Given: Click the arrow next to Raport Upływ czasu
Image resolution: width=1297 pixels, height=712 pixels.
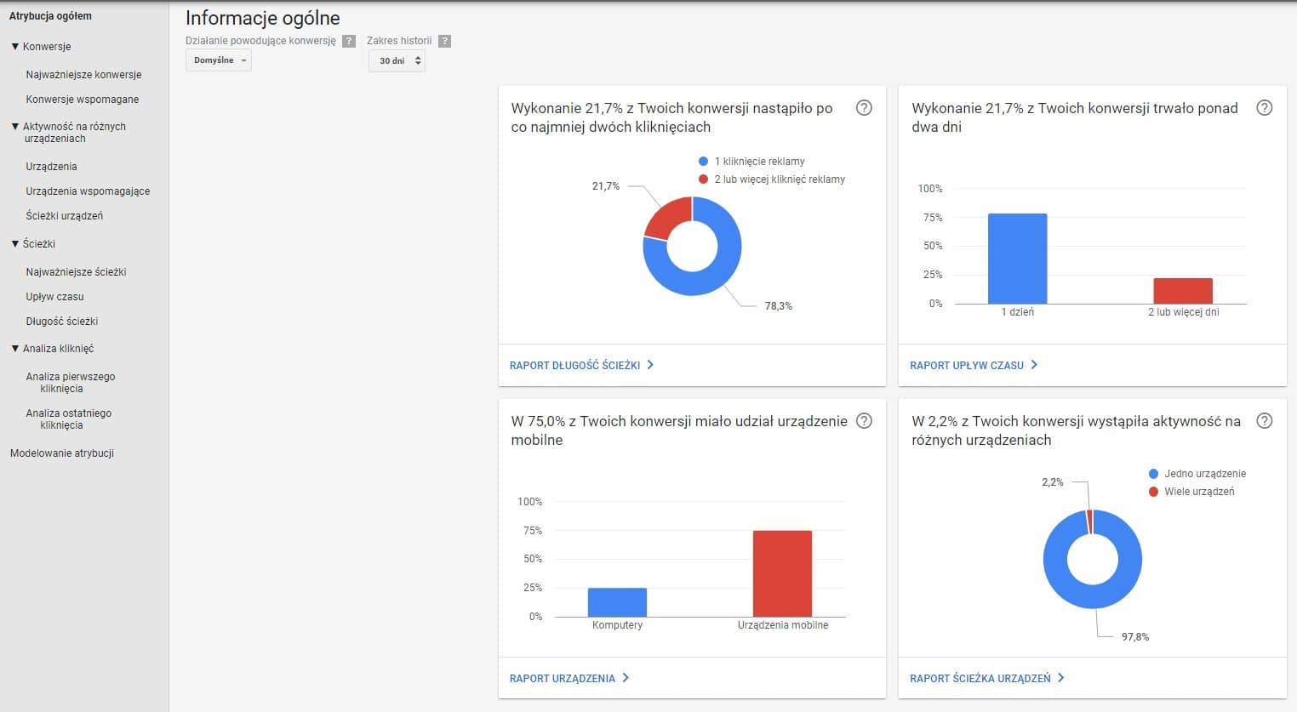Looking at the screenshot, I should [x=1034, y=365].
